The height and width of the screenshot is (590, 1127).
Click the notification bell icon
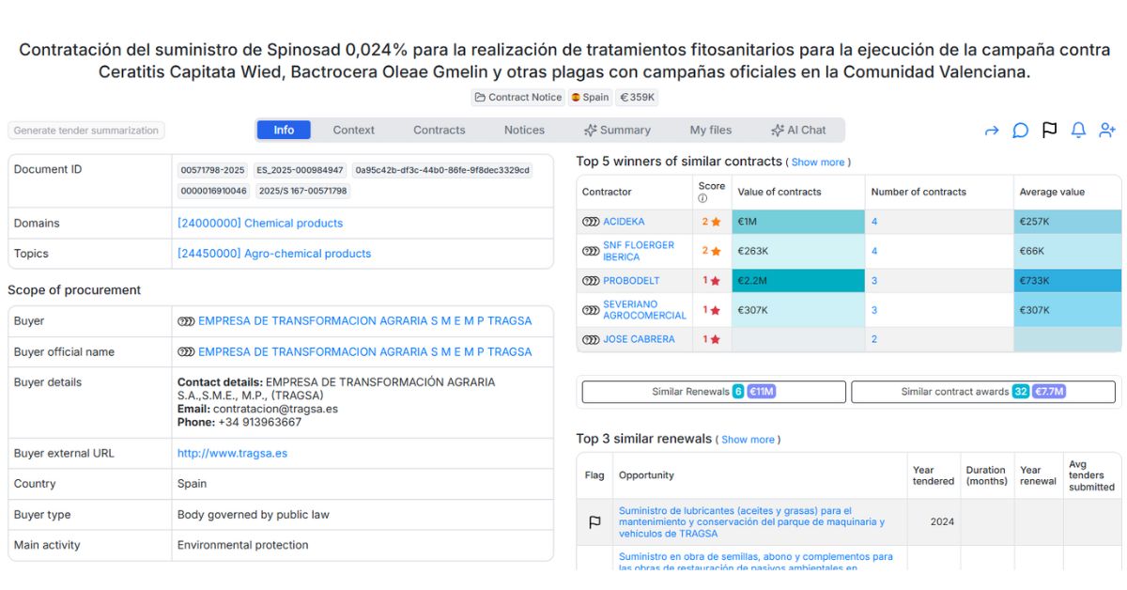point(1078,131)
